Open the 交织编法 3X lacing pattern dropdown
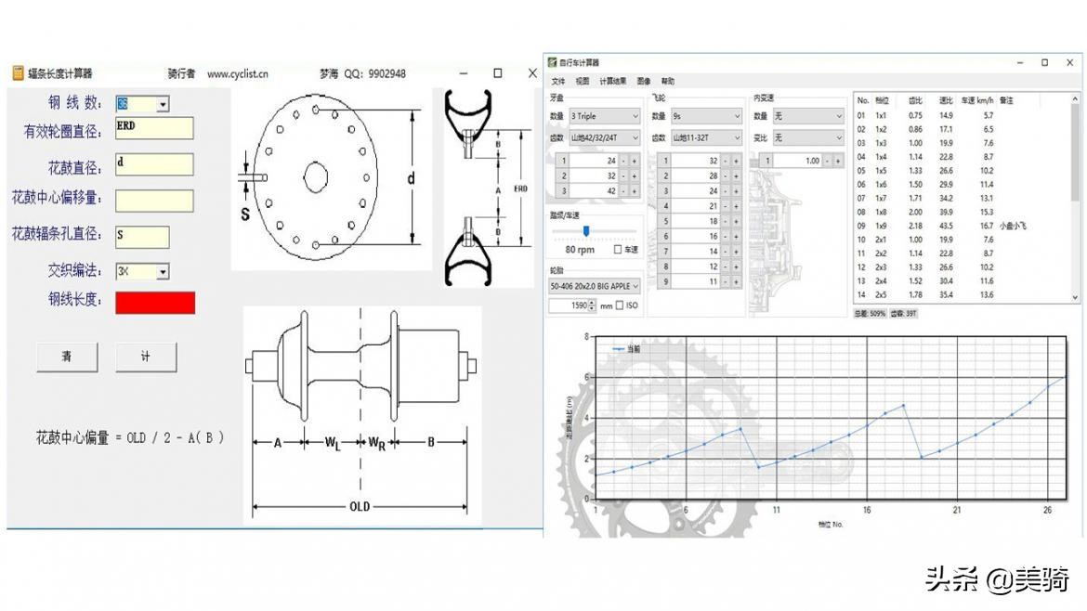 tap(163, 271)
